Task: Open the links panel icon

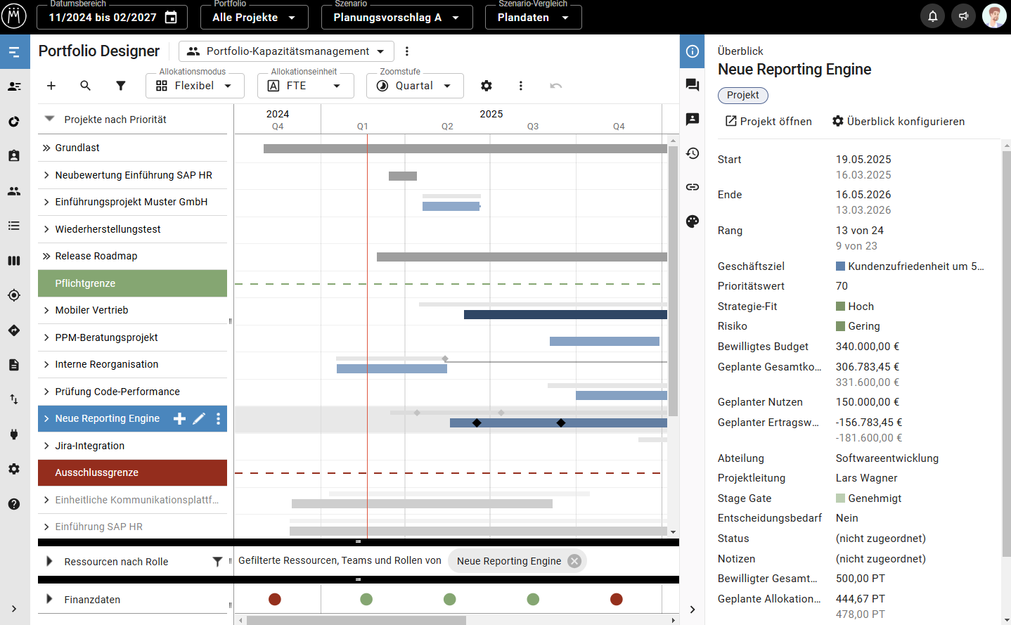Action: click(x=693, y=187)
